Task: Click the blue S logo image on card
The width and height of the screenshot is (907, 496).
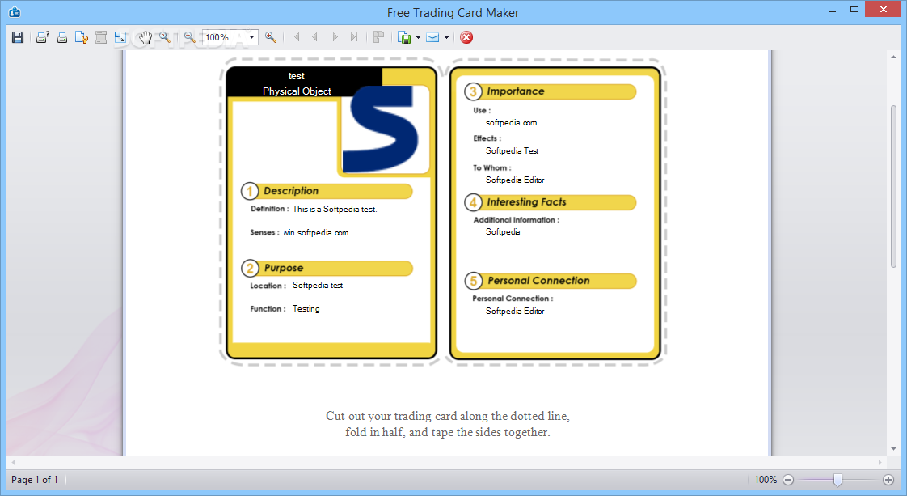Action: [381, 129]
